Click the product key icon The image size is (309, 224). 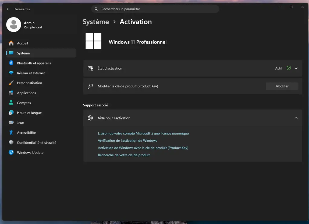click(90, 86)
